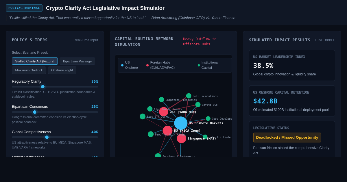Screen dimensions: 347x182
Task: Click the red Singapore (MAS) node
Action: 181,138
